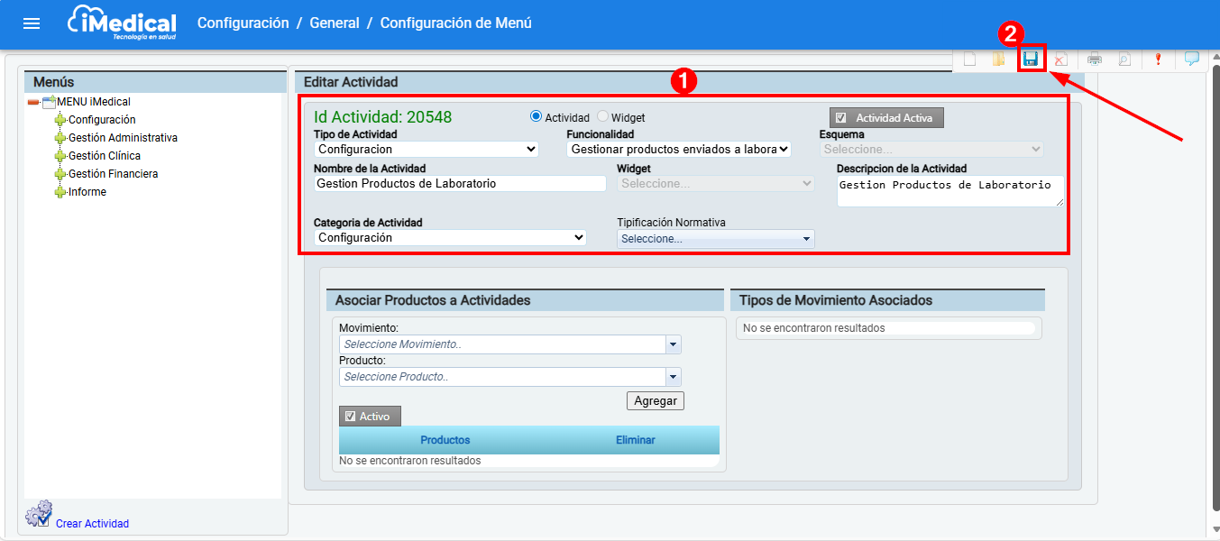Click the new blank document icon
The width and height of the screenshot is (1220, 541).
click(x=969, y=60)
